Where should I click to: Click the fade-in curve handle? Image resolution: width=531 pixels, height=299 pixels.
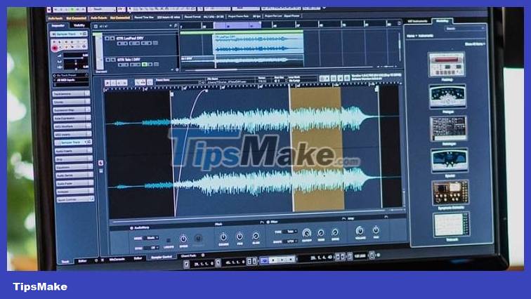click(x=206, y=91)
